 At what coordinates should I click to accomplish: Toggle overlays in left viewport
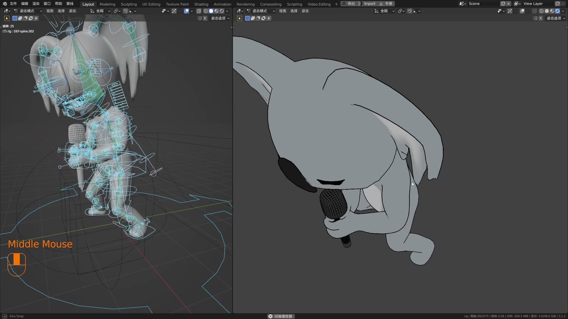point(186,11)
